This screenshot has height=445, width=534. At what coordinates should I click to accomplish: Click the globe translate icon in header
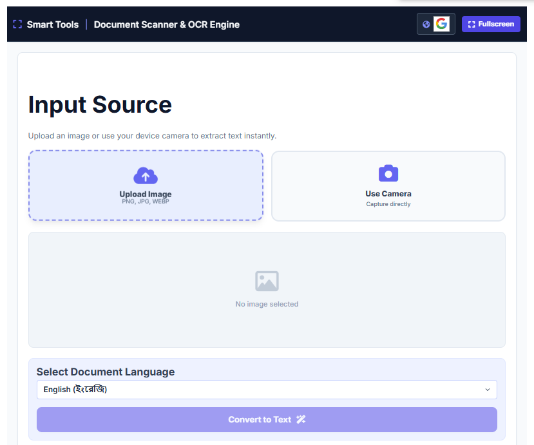click(426, 24)
